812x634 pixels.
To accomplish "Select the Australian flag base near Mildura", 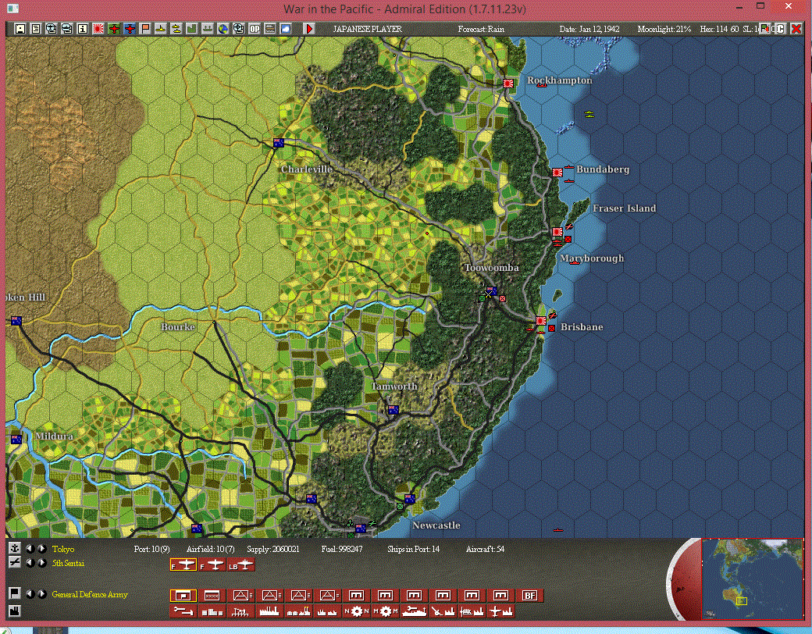I will pyautogui.click(x=16, y=440).
